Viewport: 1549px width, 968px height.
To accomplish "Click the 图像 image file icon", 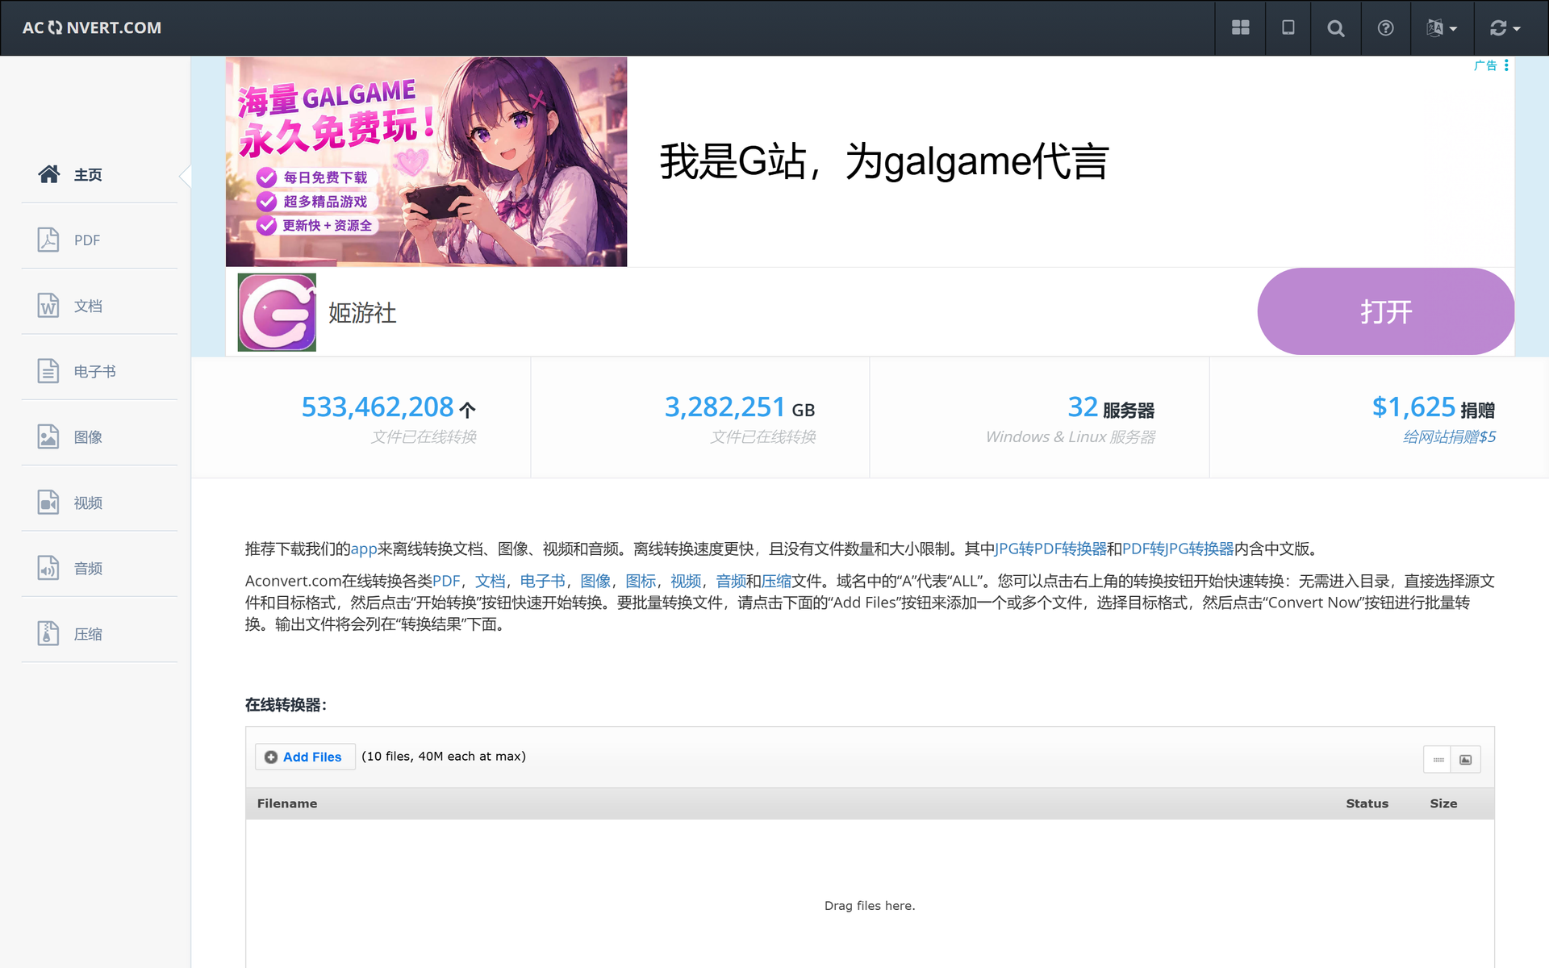I will click(48, 436).
